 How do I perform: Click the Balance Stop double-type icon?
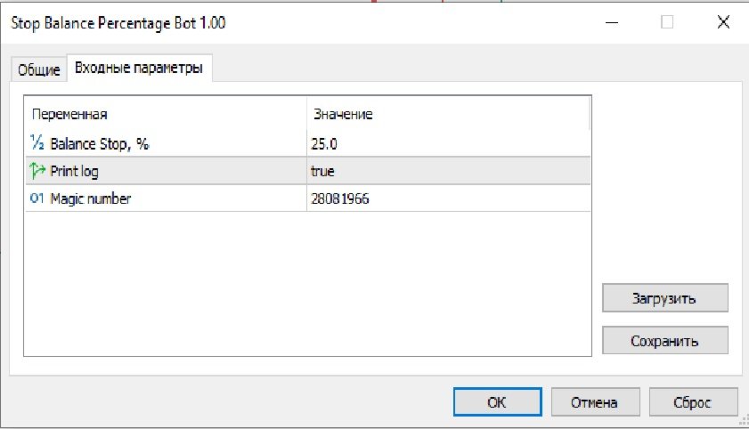point(37,142)
